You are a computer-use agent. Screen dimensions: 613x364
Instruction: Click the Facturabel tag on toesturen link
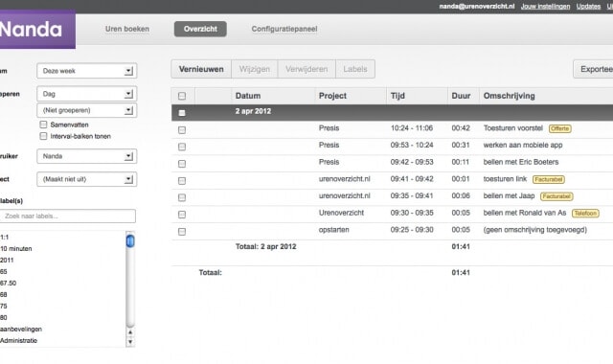[549, 179]
